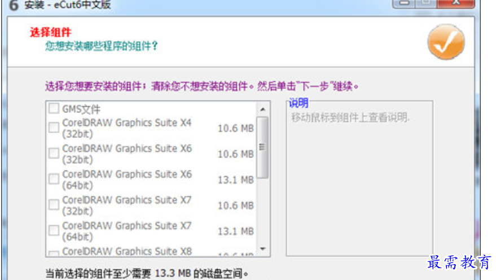The image size is (496, 280).
Task: Click the 您想安装哪些程序的组件？ subtitle
Action: pos(101,46)
